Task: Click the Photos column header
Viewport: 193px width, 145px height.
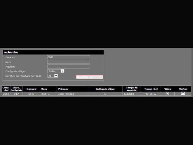Action: pos(183,89)
